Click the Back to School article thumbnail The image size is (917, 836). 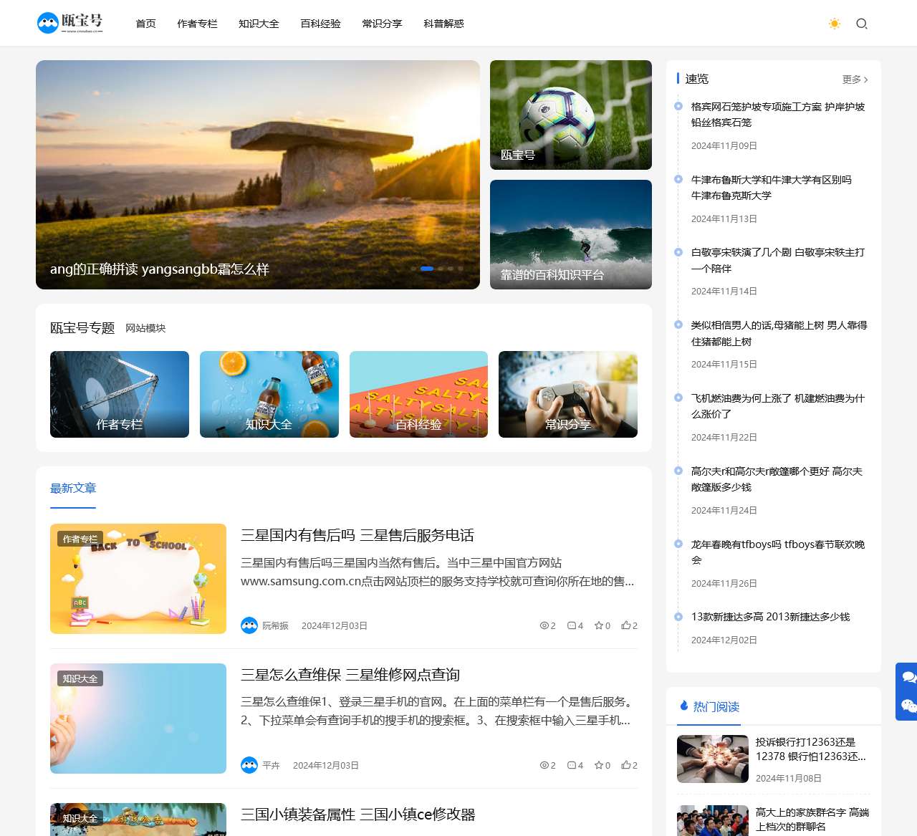(138, 579)
